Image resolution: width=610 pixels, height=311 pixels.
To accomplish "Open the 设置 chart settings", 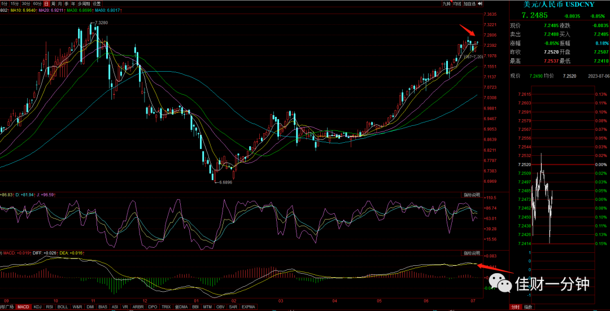I will tap(97, 3).
